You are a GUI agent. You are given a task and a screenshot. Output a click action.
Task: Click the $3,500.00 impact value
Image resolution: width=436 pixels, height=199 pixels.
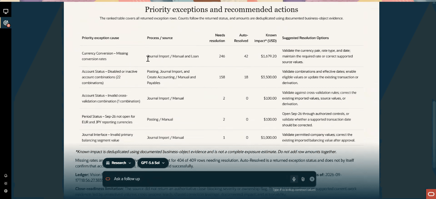click(269, 77)
